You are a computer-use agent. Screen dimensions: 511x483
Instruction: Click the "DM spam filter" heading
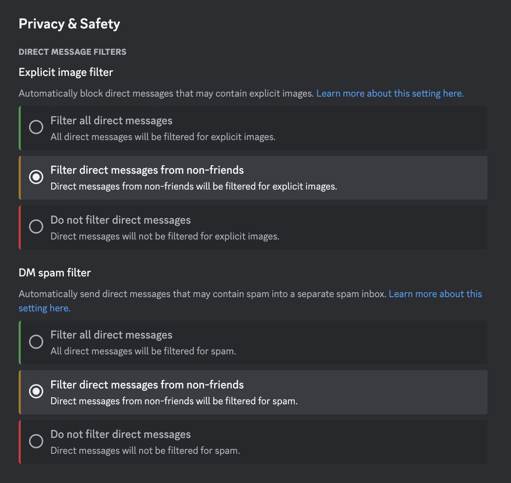[x=54, y=272]
